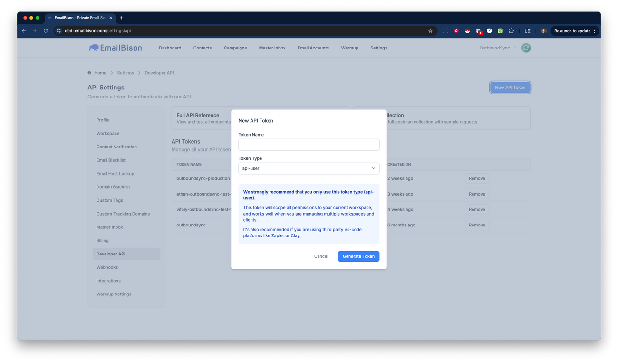Click the Pokéball extension icon

coord(467,30)
